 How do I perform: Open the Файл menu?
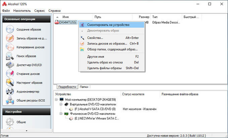pyautogui.click(x=6, y=11)
